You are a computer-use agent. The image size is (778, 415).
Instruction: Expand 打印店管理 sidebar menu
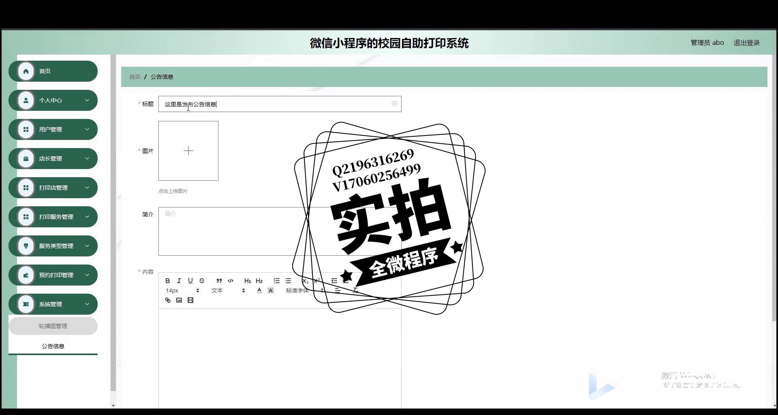[x=53, y=188]
